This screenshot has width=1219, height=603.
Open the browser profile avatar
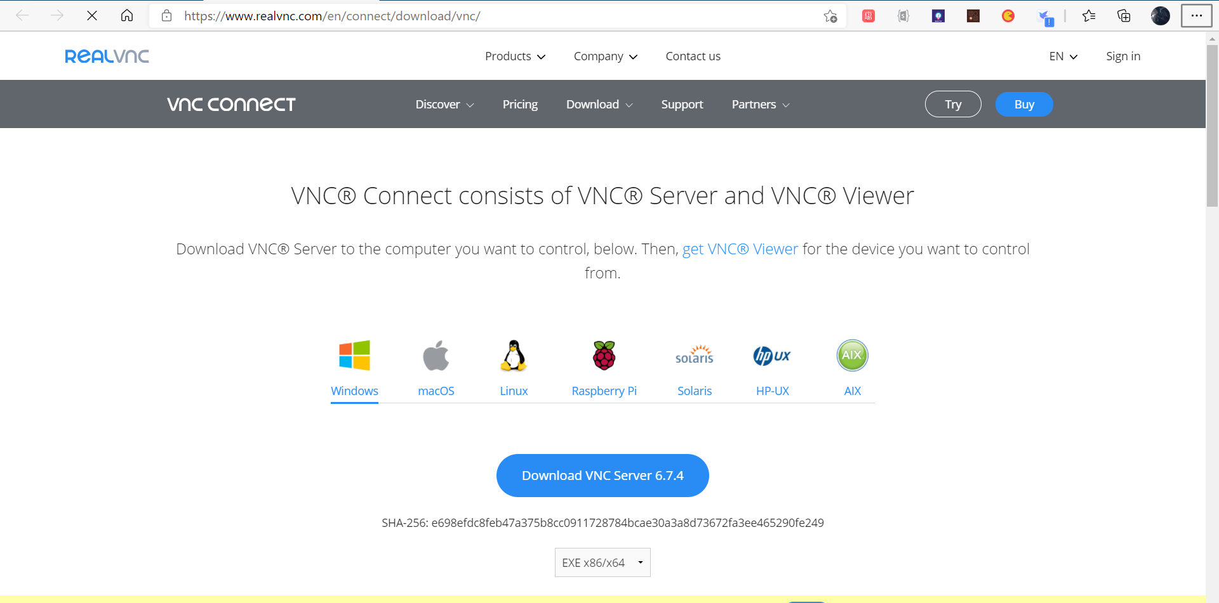point(1160,16)
